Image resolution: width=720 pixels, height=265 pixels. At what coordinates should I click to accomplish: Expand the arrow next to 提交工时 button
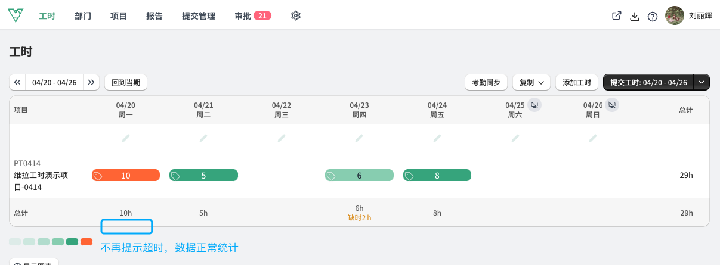point(702,82)
